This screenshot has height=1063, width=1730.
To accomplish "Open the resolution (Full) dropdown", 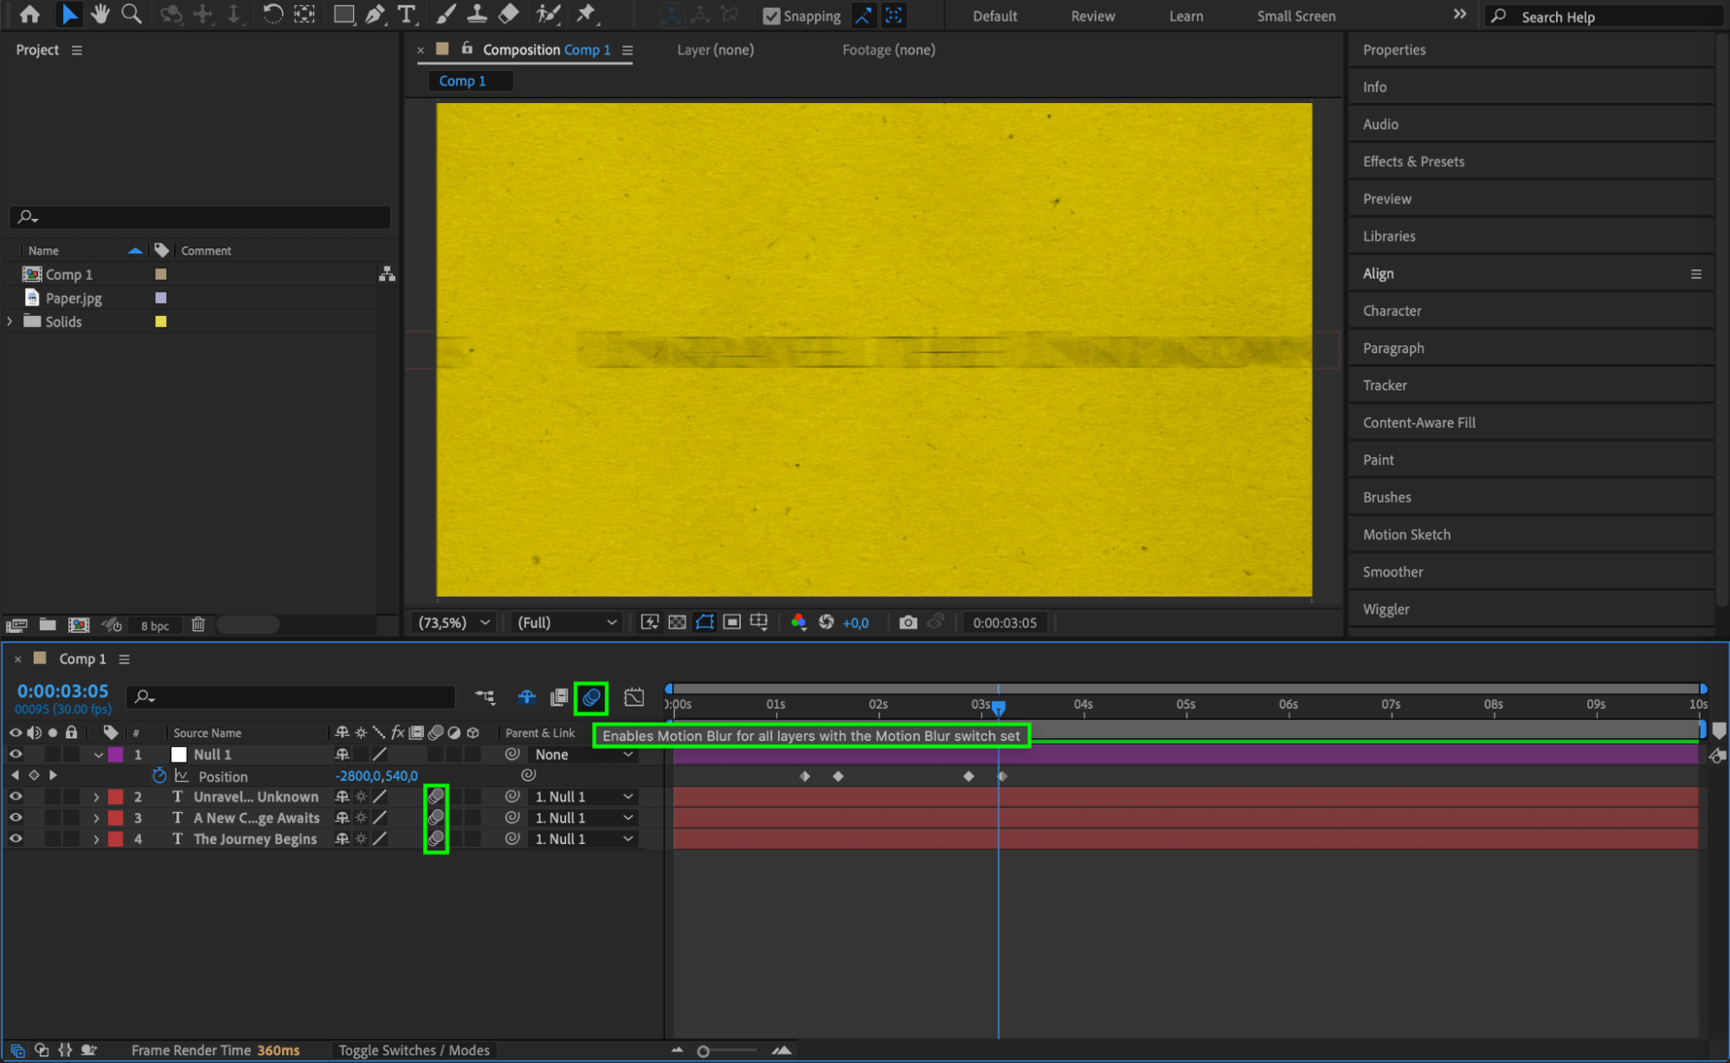I will click(566, 622).
